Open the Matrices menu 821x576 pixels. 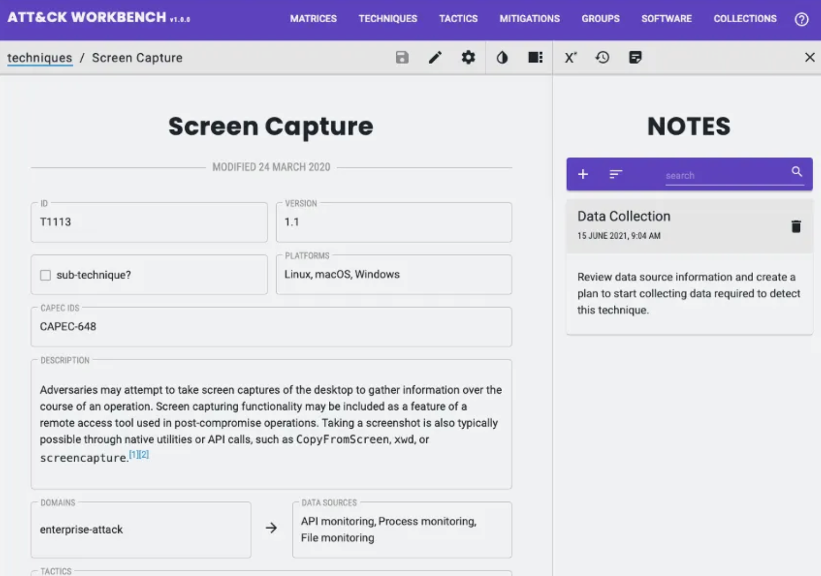(x=313, y=19)
